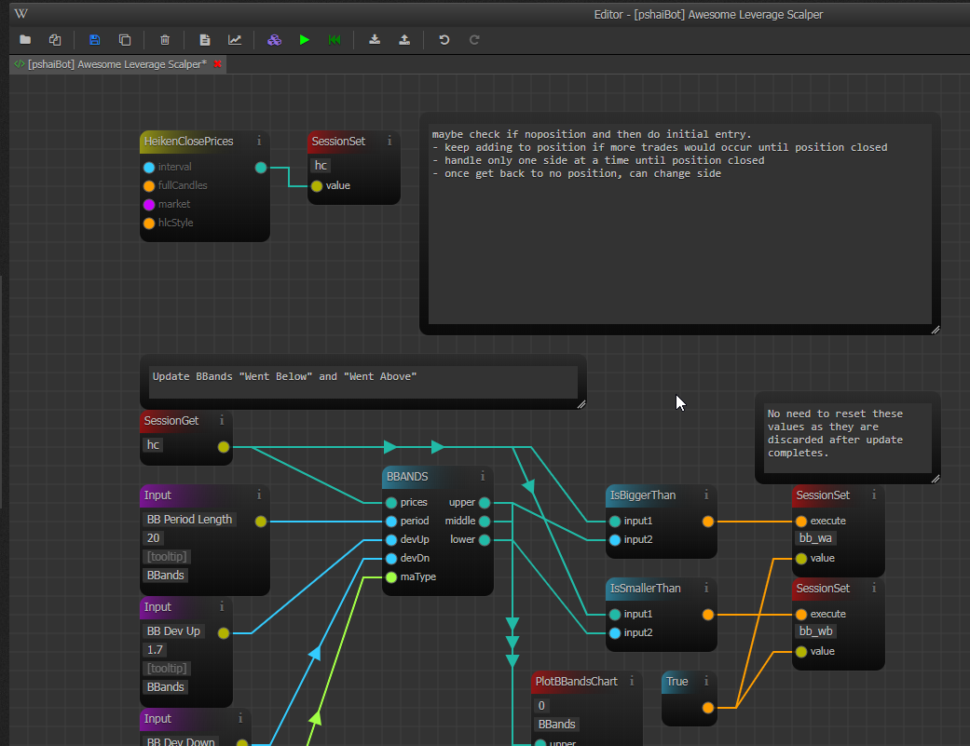Open info icon on the True node

(706, 681)
